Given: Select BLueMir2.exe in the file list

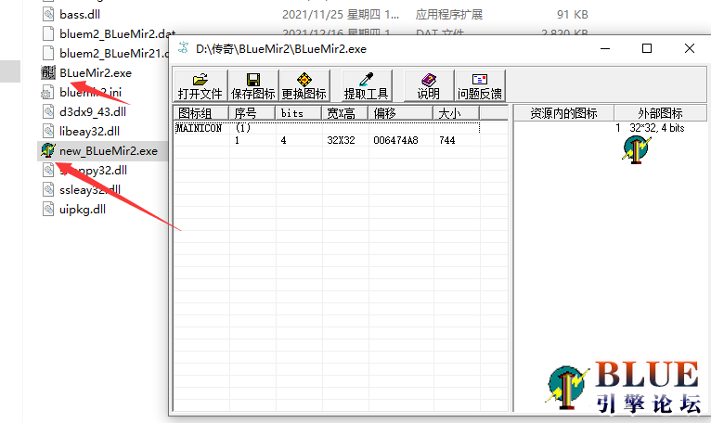Looking at the screenshot, I should tap(96, 73).
